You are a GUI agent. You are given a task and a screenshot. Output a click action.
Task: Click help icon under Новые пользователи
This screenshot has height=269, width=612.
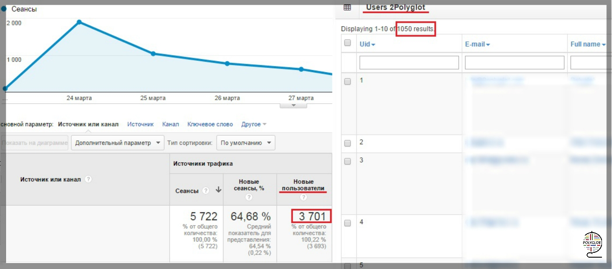(x=303, y=197)
